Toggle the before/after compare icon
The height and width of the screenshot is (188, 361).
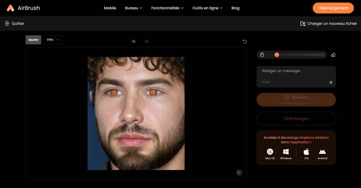(x=239, y=173)
